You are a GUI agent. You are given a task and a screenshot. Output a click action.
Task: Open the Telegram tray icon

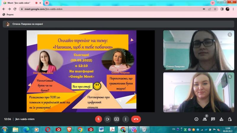tap(198, 129)
